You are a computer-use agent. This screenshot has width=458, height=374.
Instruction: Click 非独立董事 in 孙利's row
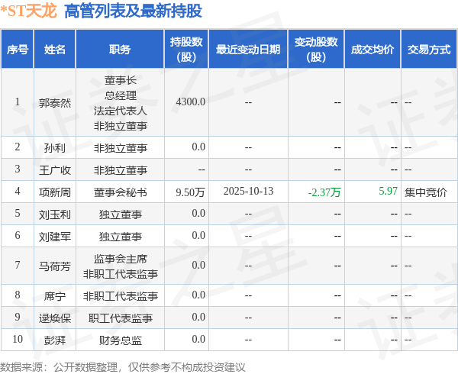click(121, 148)
